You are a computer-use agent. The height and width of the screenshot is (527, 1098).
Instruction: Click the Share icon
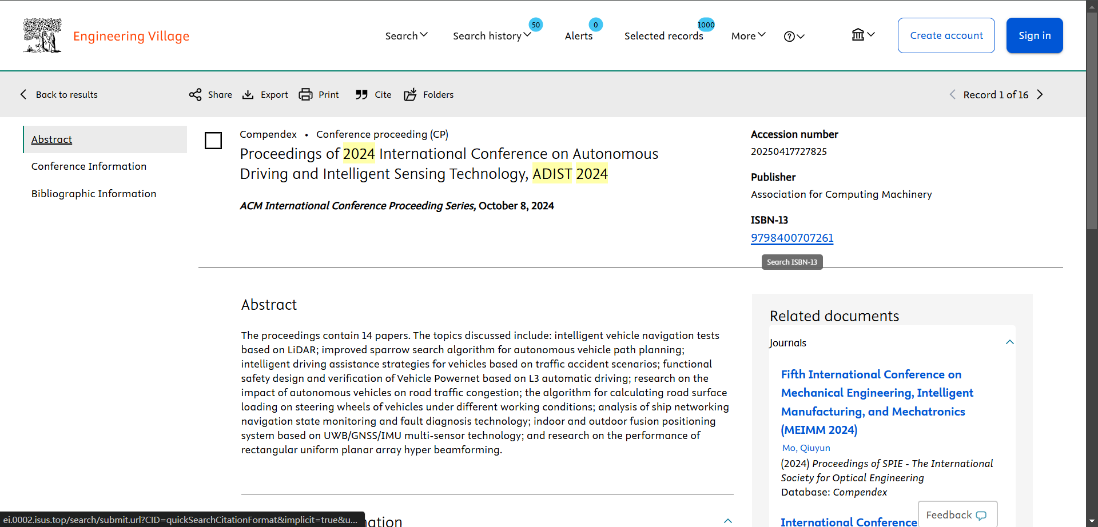[x=196, y=94]
